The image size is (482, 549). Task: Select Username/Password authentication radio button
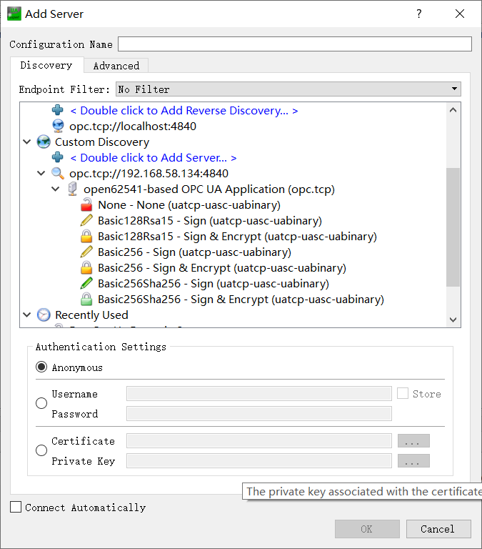click(x=41, y=403)
